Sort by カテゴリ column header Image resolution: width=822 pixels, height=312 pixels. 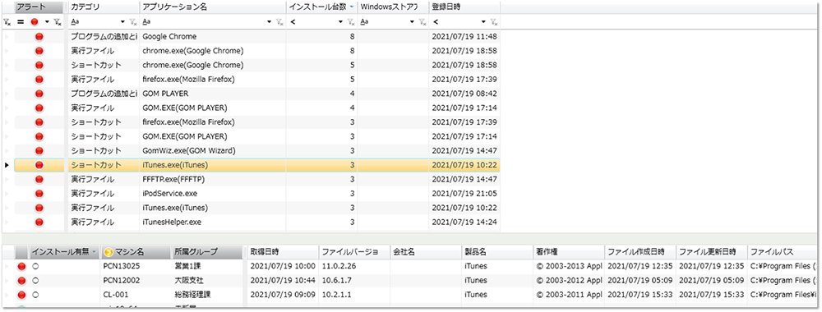[x=104, y=7]
